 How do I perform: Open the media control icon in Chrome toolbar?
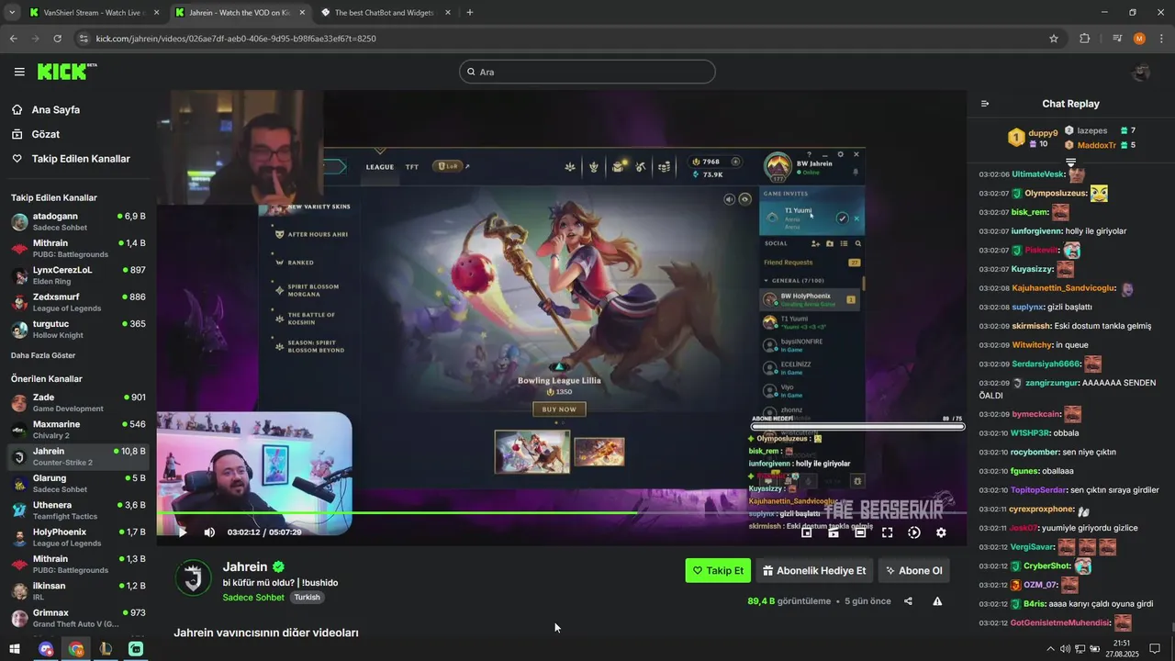tap(1117, 39)
